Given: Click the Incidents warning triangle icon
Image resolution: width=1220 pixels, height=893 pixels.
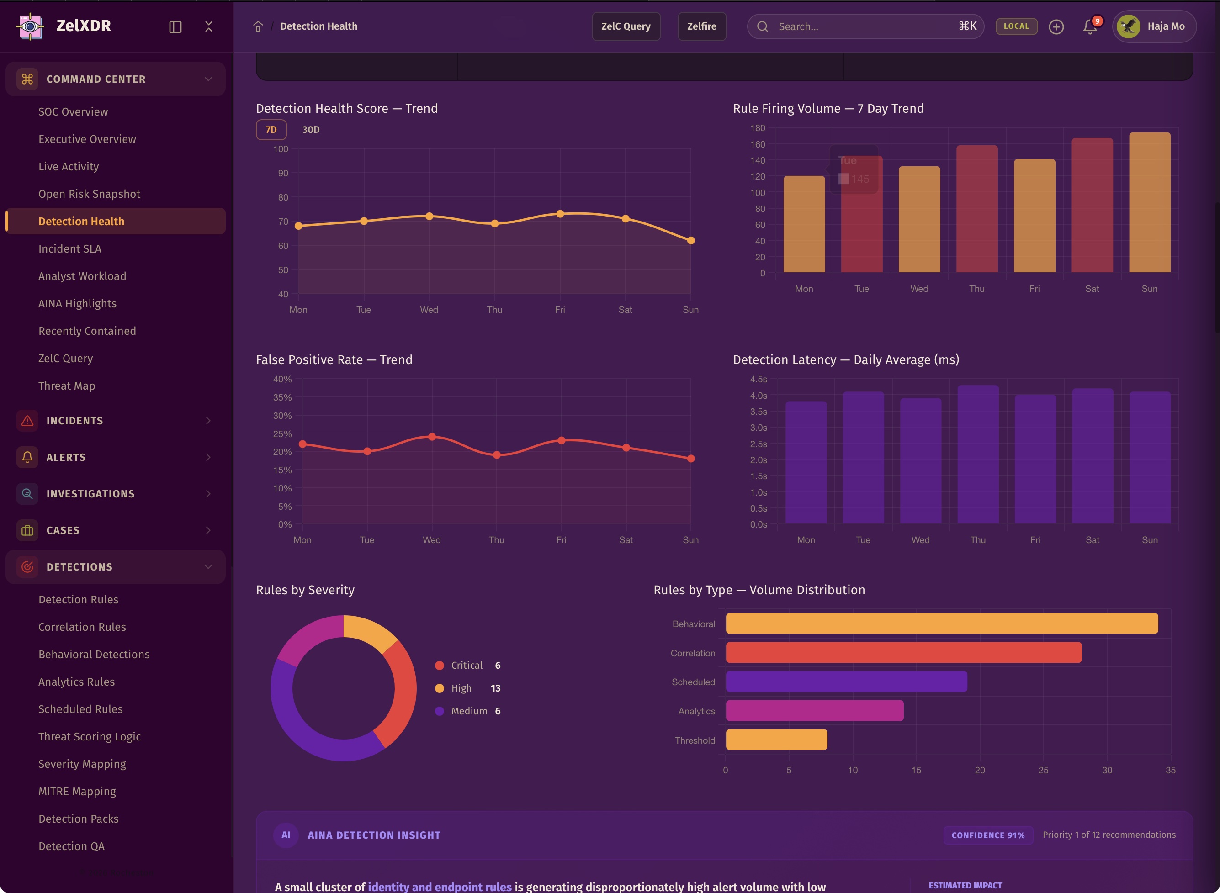Looking at the screenshot, I should (x=27, y=421).
